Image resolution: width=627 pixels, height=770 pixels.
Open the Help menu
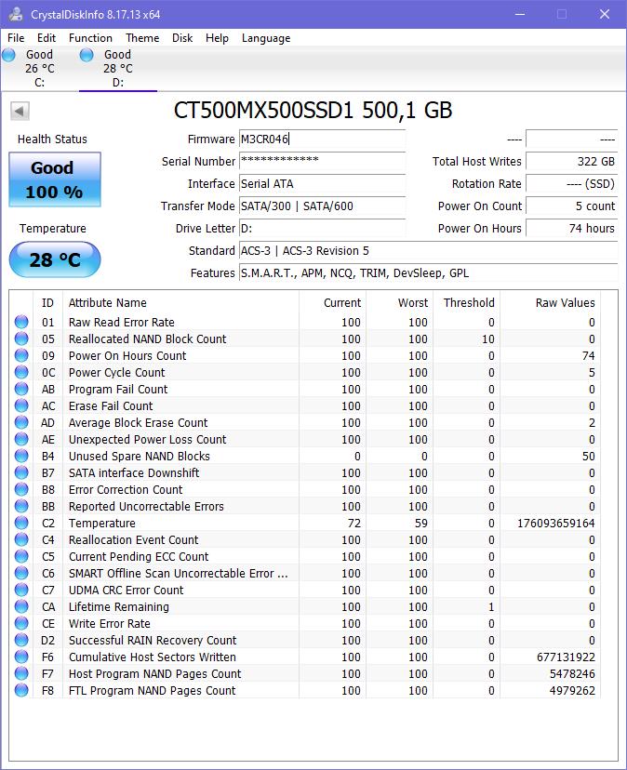(217, 38)
